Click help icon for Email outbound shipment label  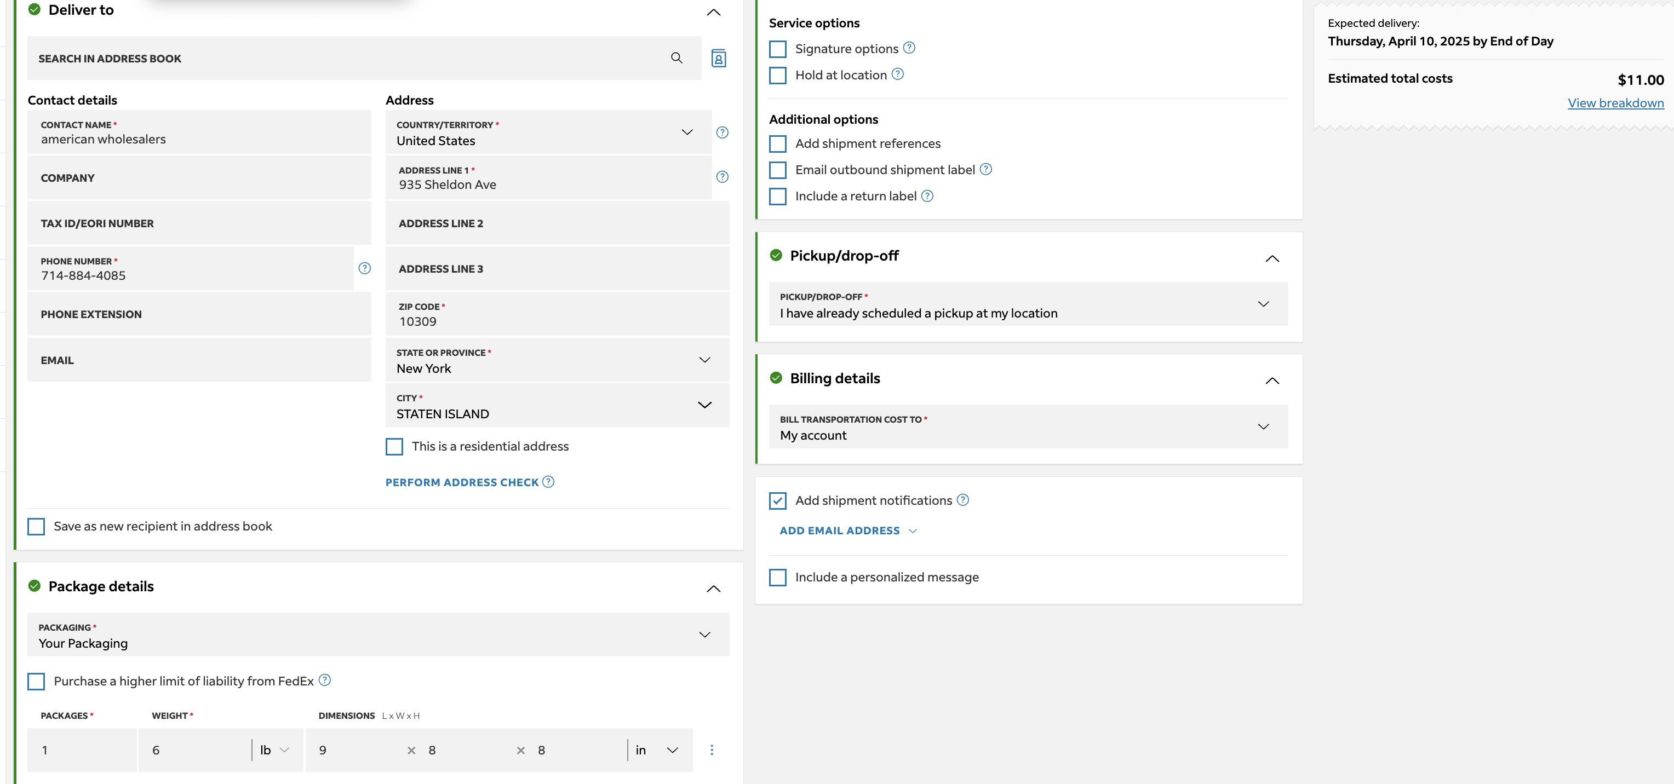pyautogui.click(x=986, y=170)
